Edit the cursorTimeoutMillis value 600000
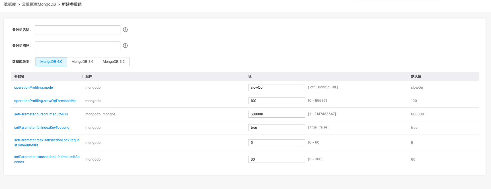491x189 pixels. [x=276, y=114]
